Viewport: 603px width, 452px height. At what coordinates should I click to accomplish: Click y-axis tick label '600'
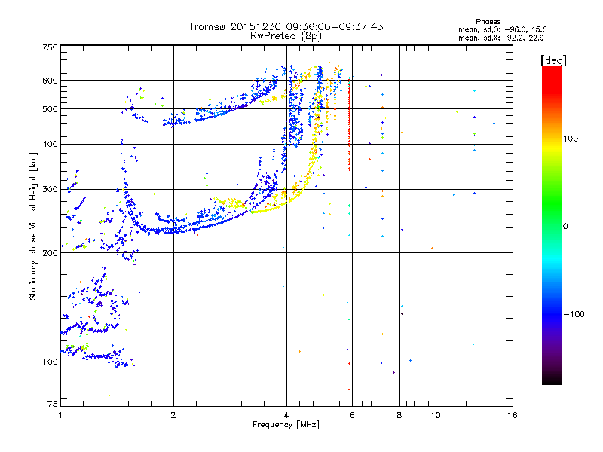pos(50,81)
